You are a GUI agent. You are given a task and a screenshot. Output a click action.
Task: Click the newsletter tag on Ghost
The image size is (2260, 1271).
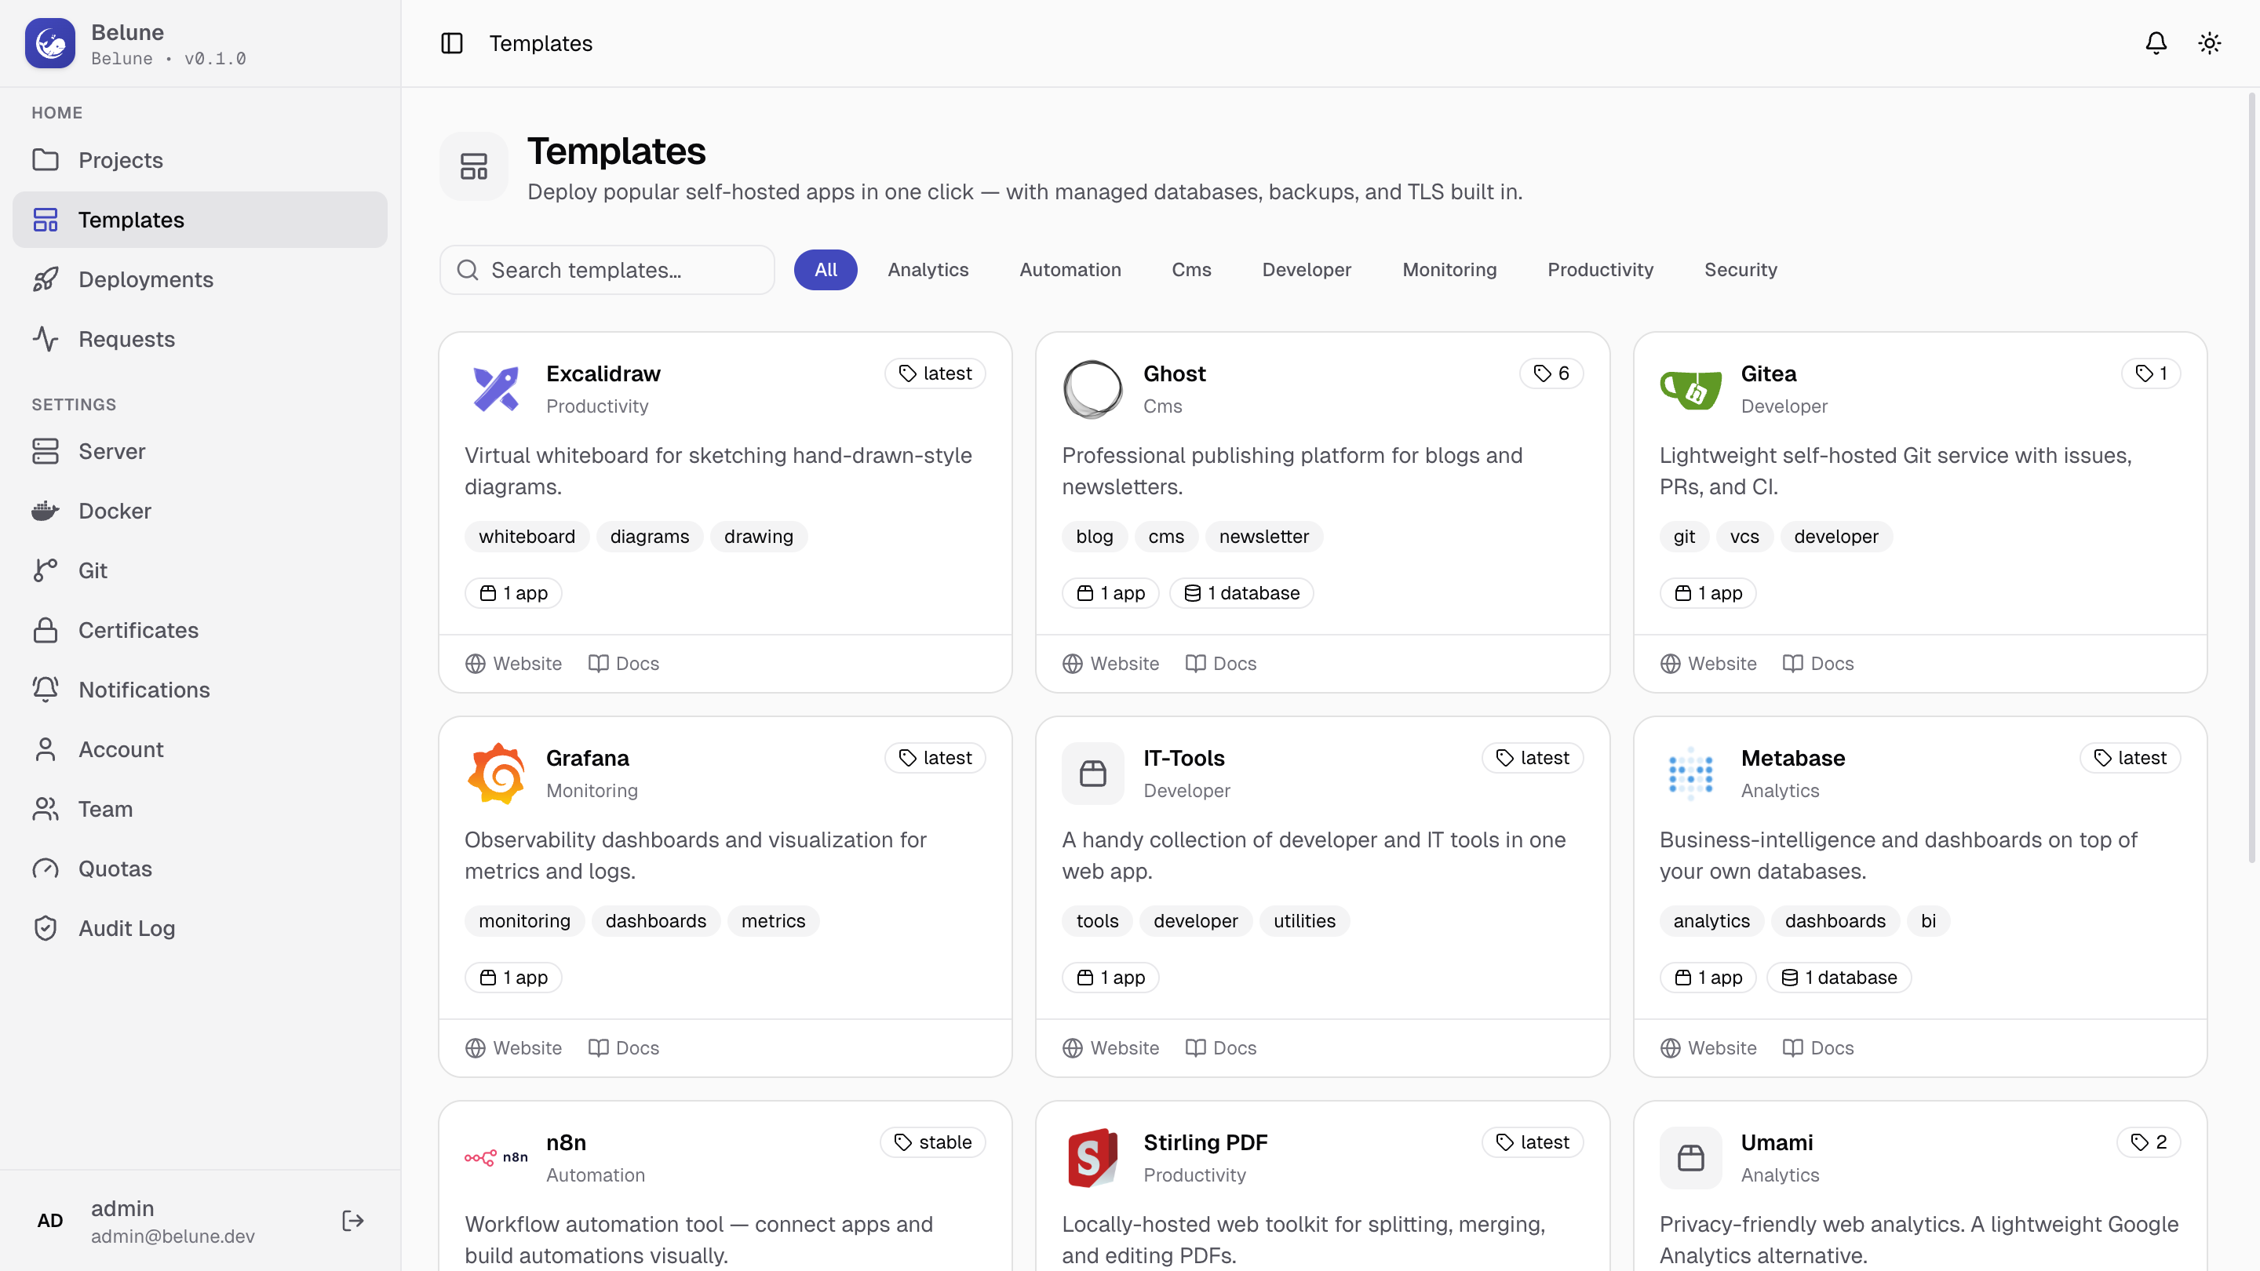tap(1263, 536)
